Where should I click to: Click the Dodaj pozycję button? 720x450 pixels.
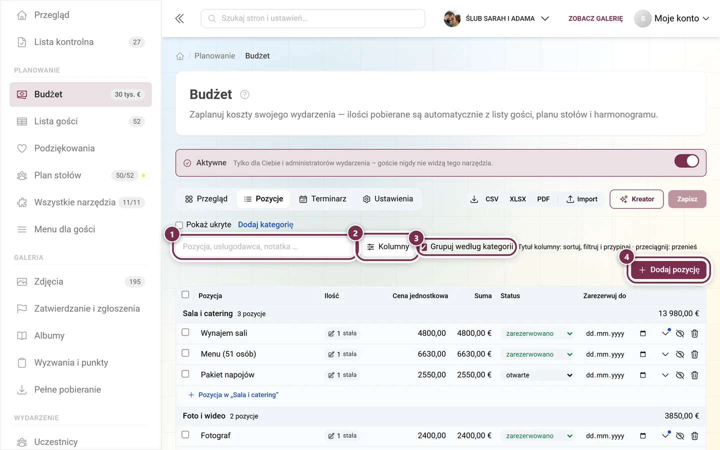(669, 270)
